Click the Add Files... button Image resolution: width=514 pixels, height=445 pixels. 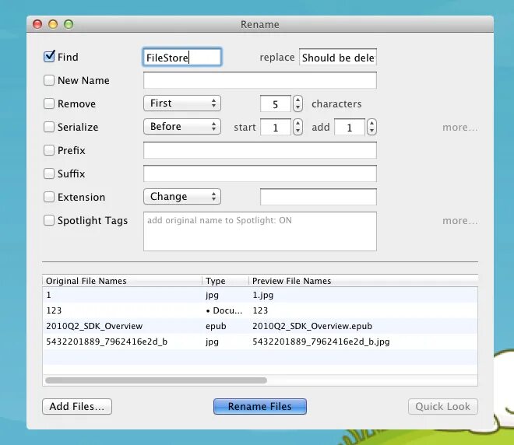pyautogui.click(x=77, y=406)
